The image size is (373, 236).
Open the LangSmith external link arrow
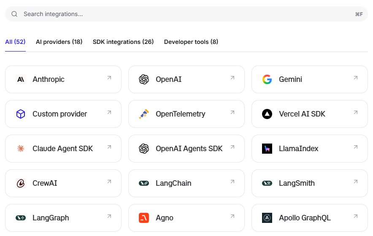coord(355,182)
